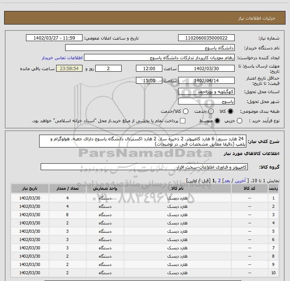Click the price validity date 1402/04/14

(x=206, y=80)
